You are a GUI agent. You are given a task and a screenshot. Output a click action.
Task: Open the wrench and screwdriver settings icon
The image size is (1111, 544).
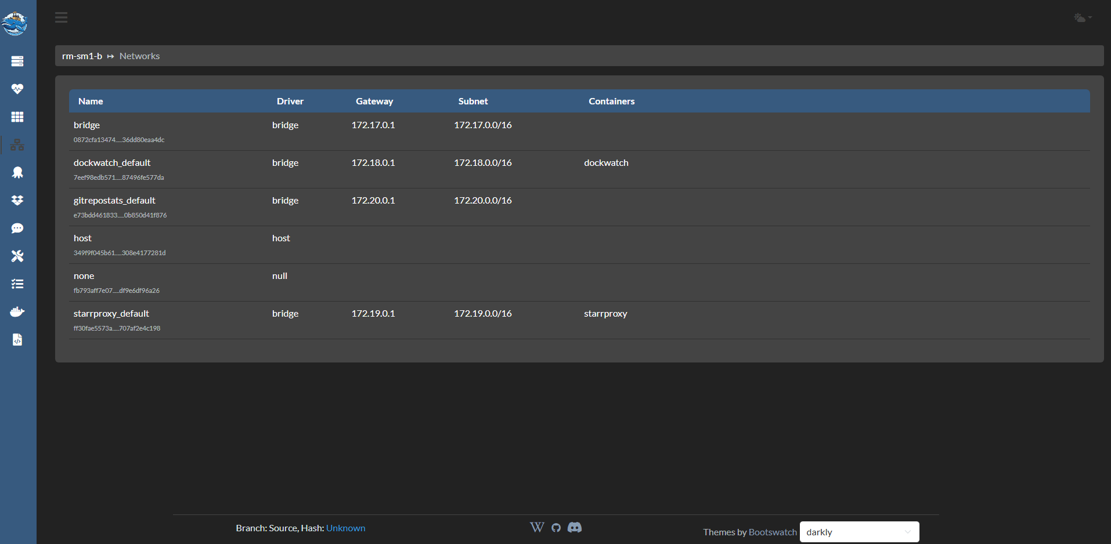click(17, 256)
